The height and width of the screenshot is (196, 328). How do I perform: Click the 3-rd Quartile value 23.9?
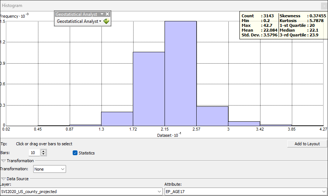point(314,35)
